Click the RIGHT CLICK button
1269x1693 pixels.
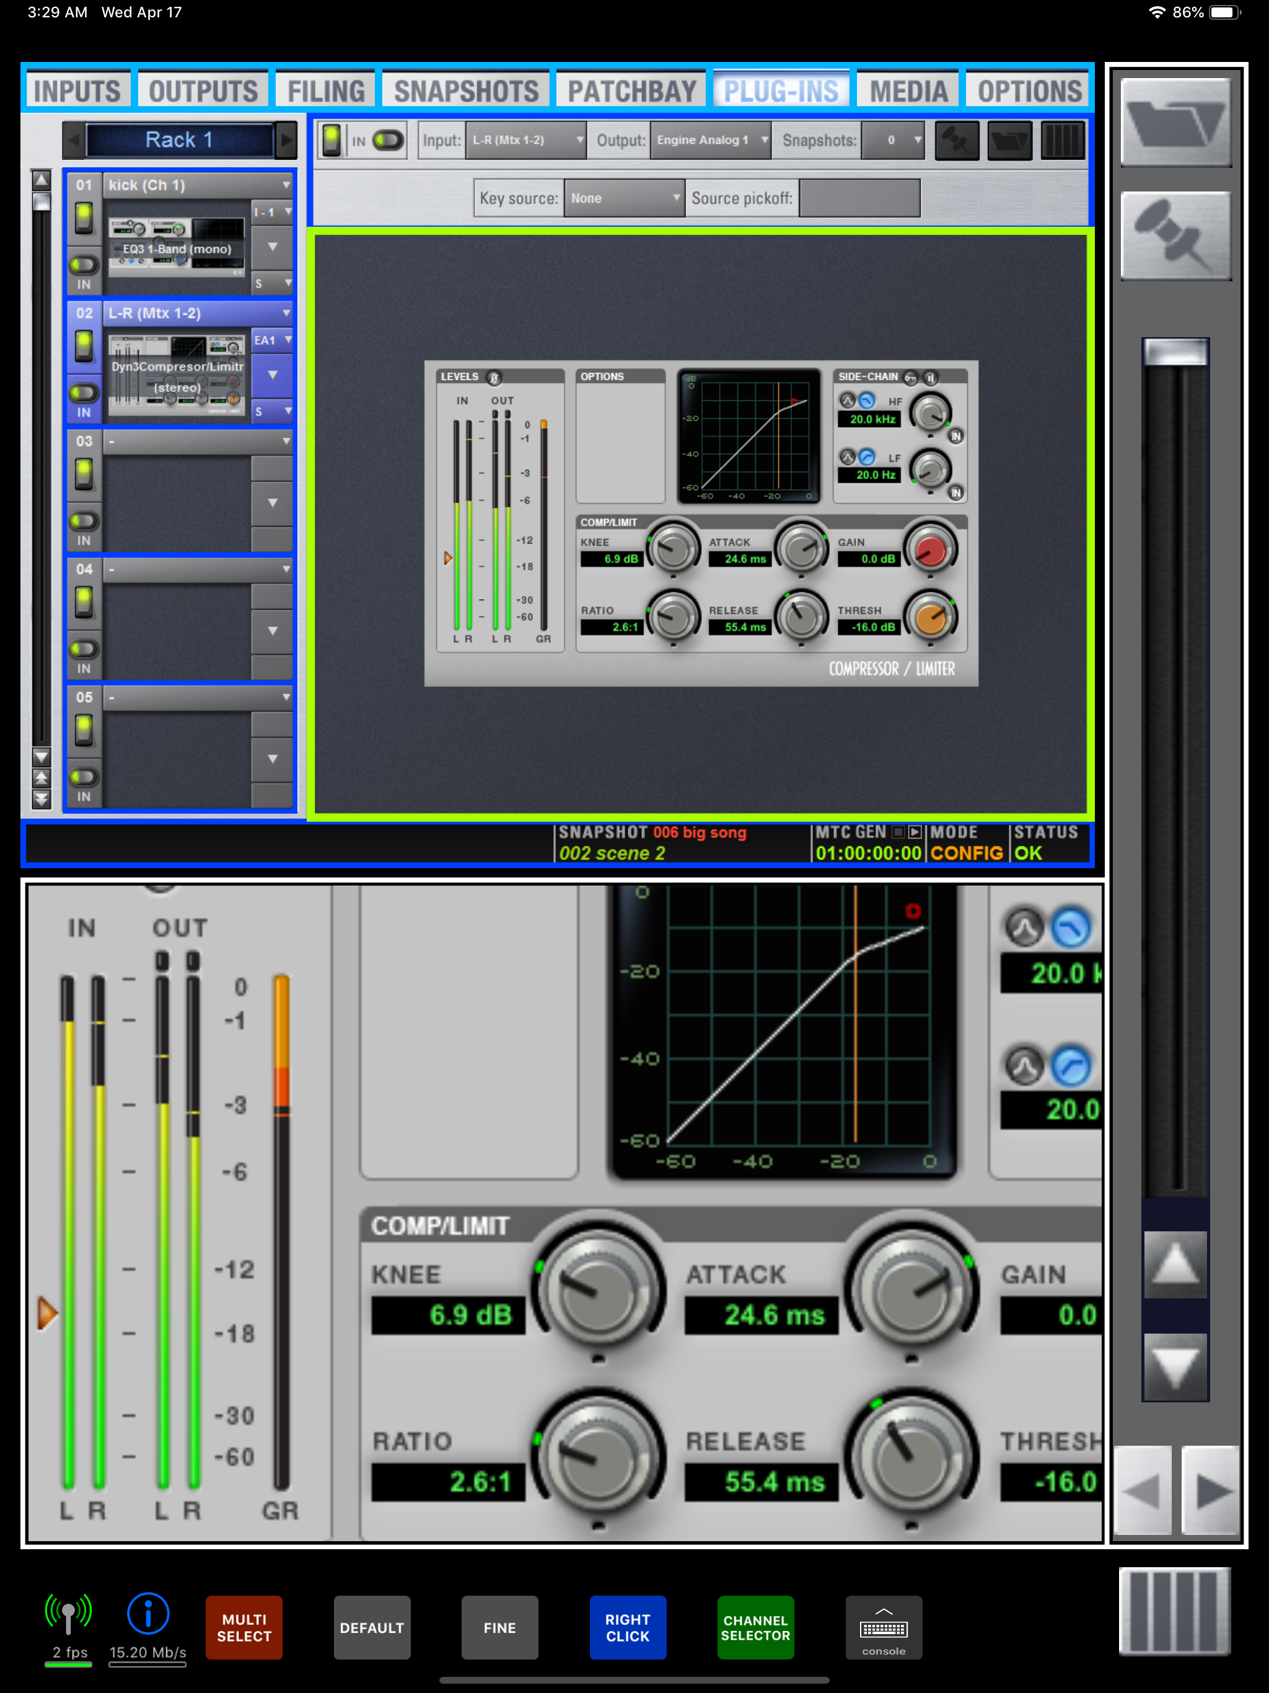click(628, 1627)
